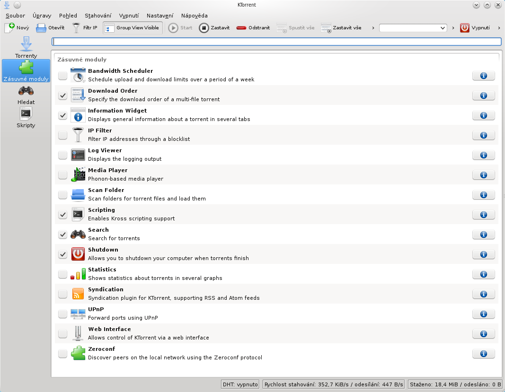This screenshot has width=505, height=392.
Task: Uncheck the Search plugin checkbox
Action: (x=62, y=235)
